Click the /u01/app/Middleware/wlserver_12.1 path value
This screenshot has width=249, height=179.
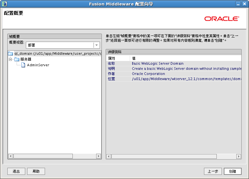[x=186, y=79]
